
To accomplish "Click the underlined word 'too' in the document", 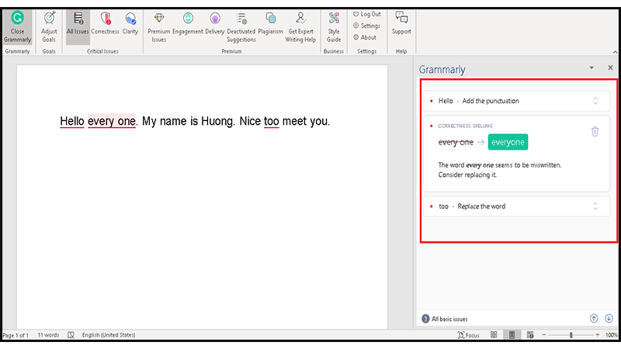I will pos(271,121).
